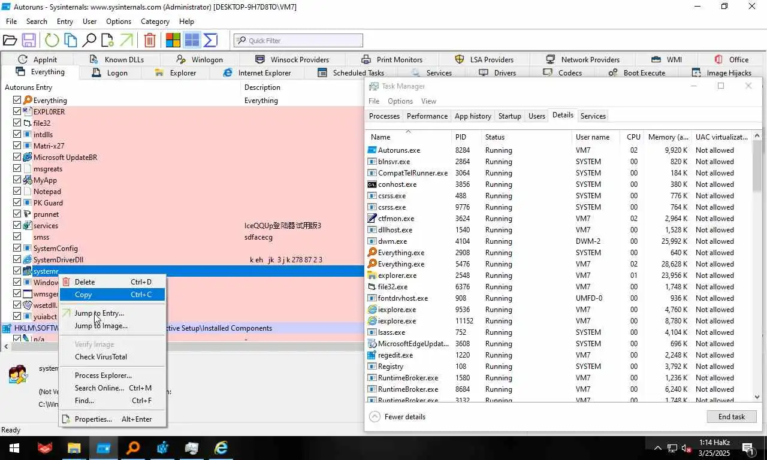Click the icon beside the MyApp autoruns entry
The width and height of the screenshot is (767, 460).
tap(28, 180)
